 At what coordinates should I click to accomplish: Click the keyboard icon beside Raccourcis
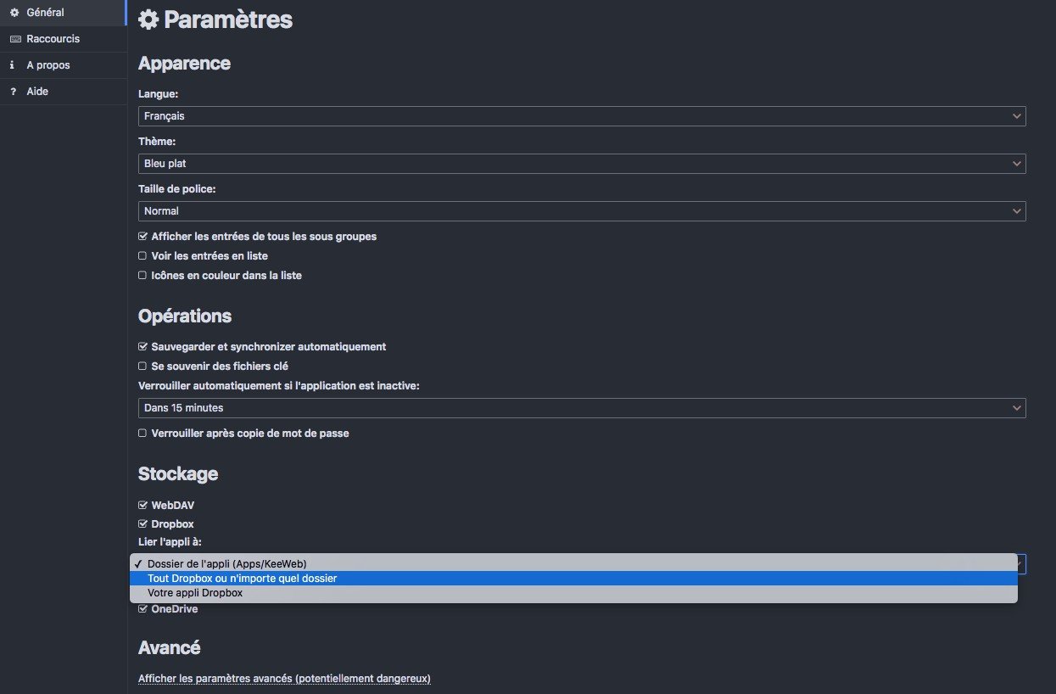pyautogui.click(x=14, y=39)
